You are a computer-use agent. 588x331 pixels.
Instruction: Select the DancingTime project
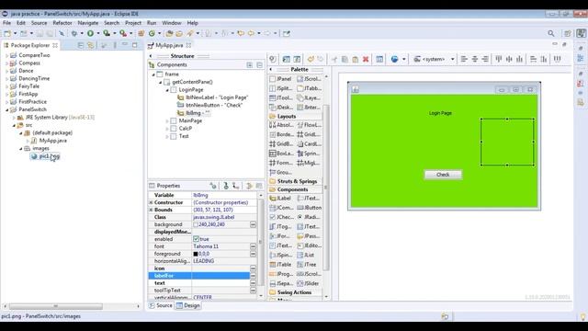[34, 78]
